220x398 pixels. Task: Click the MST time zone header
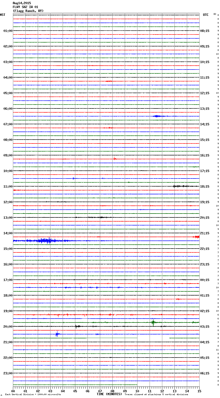(3, 15)
